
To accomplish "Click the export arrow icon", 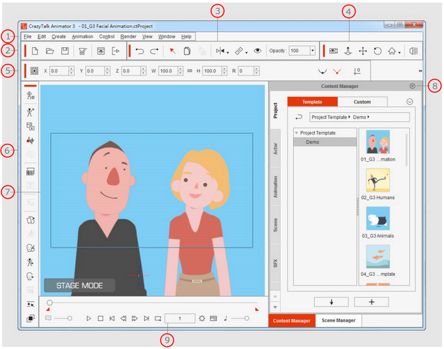I will coord(116,51).
